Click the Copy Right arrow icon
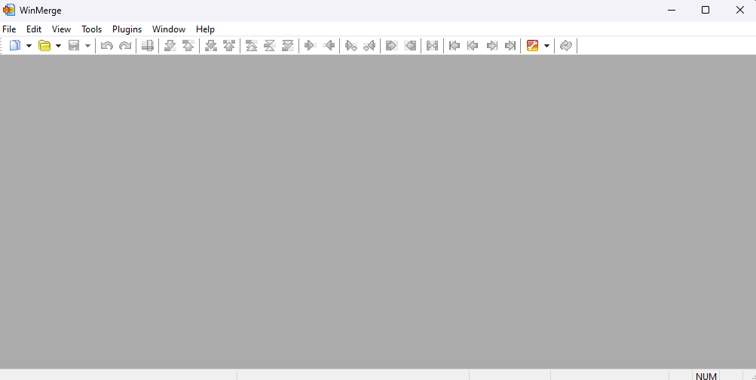This screenshot has width=756, height=380. tap(309, 46)
